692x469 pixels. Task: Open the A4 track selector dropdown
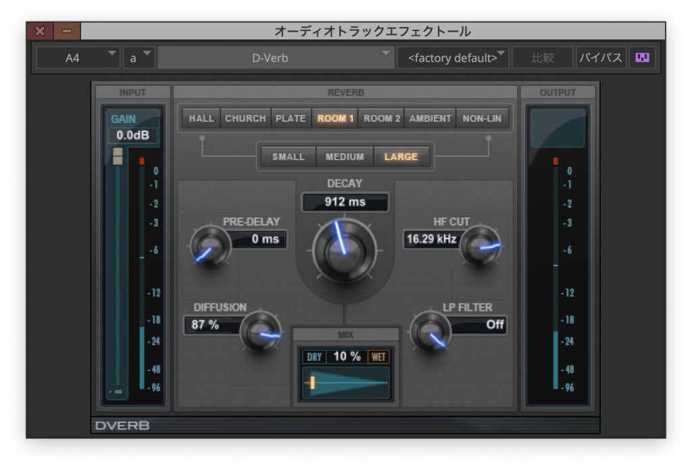point(78,57)
